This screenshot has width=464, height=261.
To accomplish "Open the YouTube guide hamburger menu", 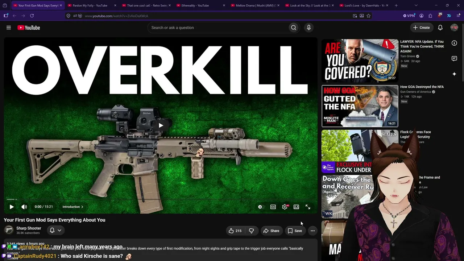I will (9, 28).
